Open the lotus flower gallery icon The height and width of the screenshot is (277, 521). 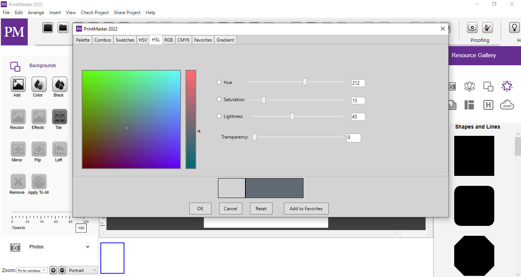(x=469, y=86)
